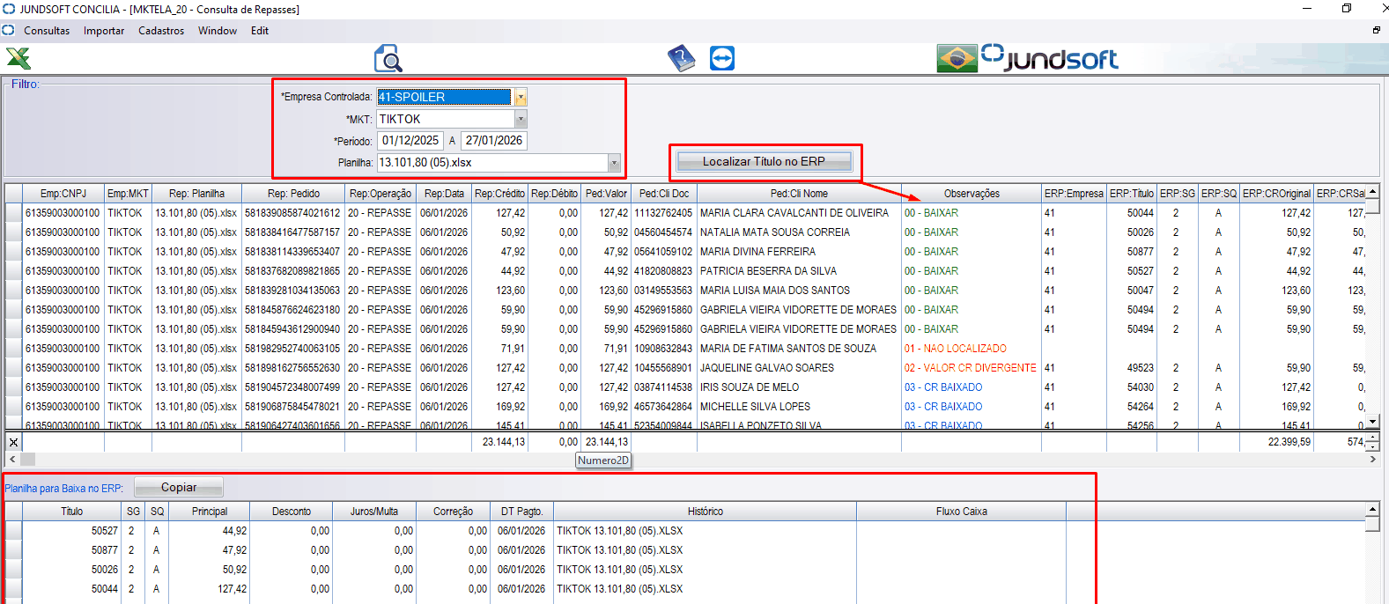Open the Planilha file dropdown

(614, 163)
